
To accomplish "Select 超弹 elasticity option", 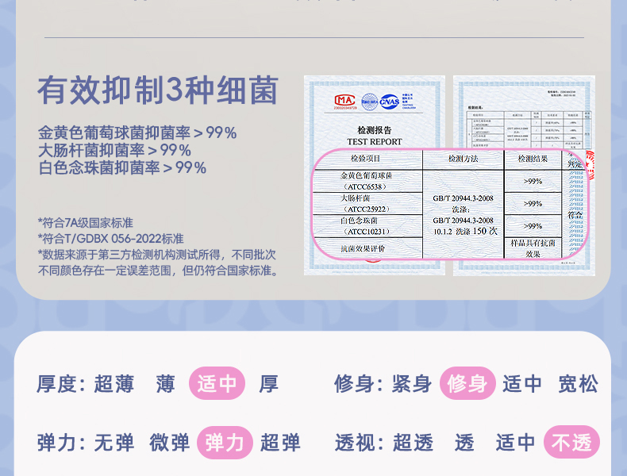I will click(280, 443).
